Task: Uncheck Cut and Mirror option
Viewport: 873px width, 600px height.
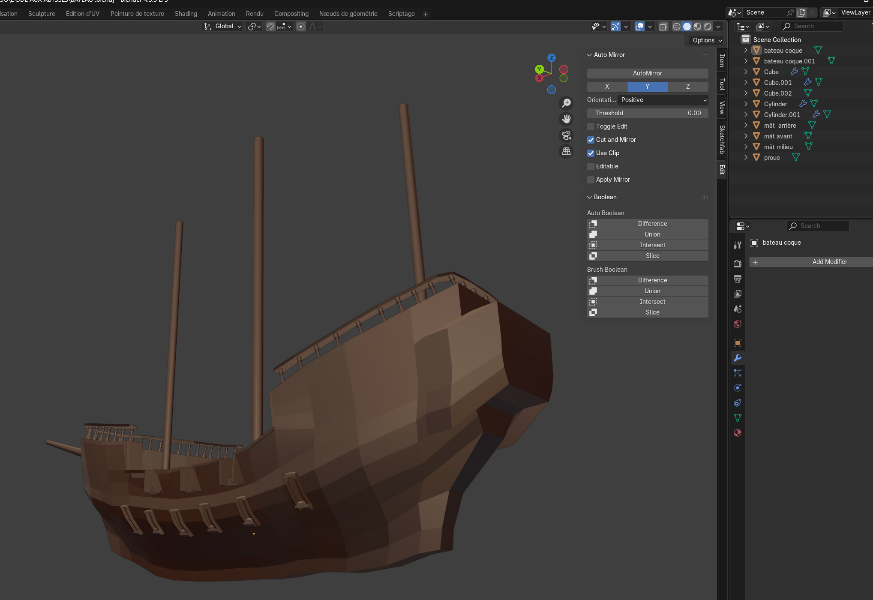Action: click(x=591, y=140)
